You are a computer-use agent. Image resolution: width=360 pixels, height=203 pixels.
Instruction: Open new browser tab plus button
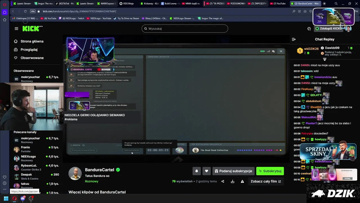tap(324, 4)
